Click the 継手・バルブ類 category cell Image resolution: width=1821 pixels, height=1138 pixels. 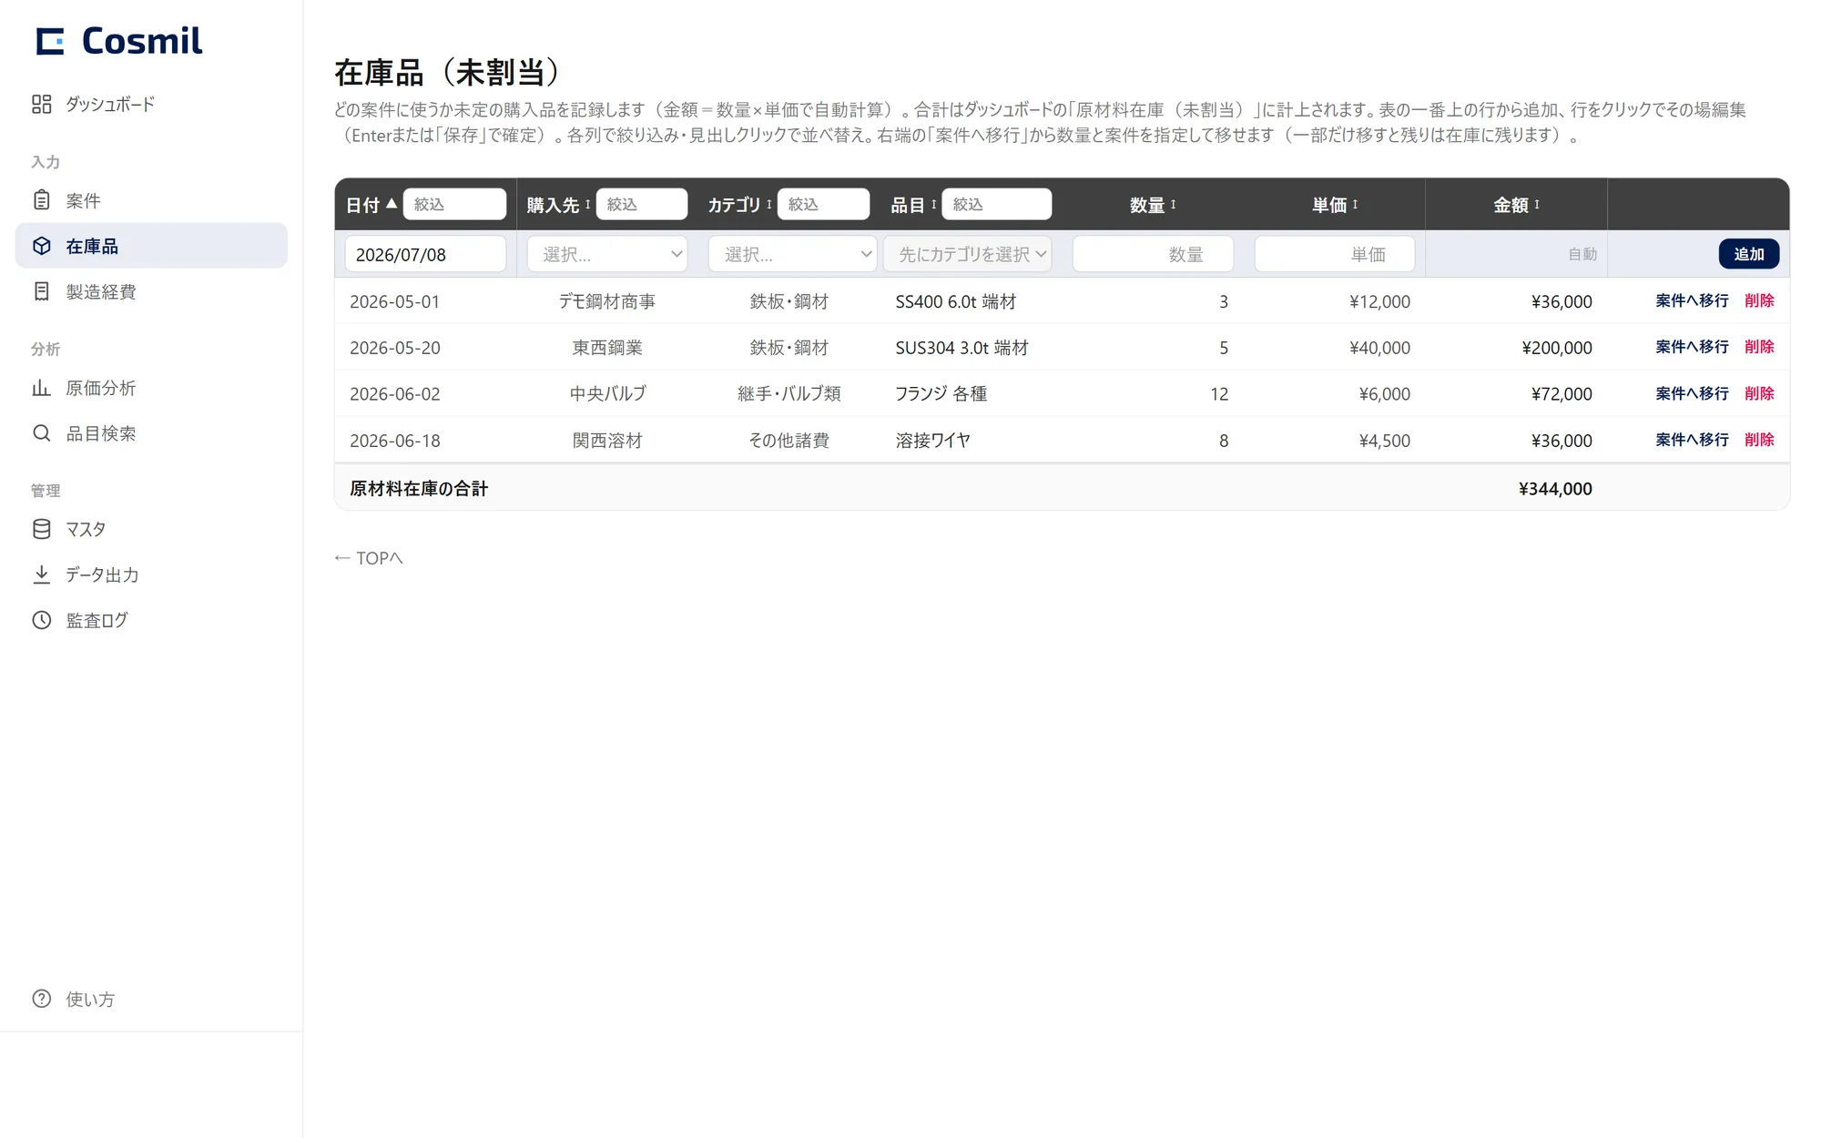click(788, 394)
